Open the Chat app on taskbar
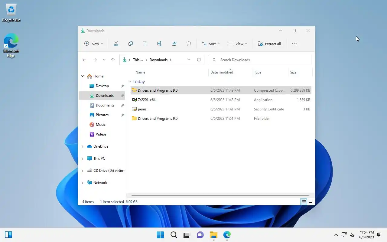 tap(200, 235)
